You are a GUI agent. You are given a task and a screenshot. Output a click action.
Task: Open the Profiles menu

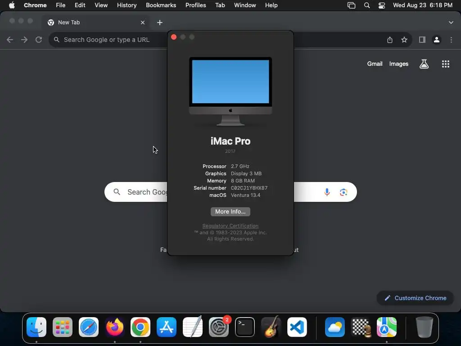click(x=195, y=5)
